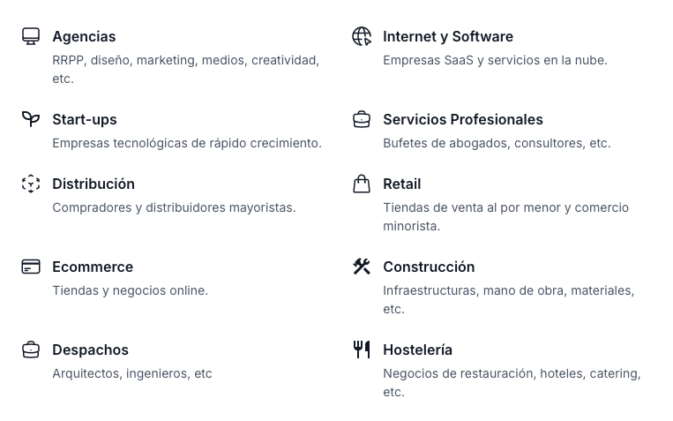The width and height of the screenshot is (673, 421).
Task: Open the Agencias industry link
Action: (84, 36)
